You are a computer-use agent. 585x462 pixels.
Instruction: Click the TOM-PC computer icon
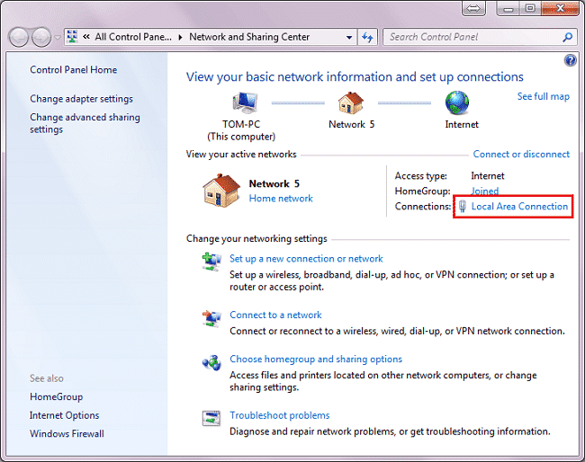(247, 102)
